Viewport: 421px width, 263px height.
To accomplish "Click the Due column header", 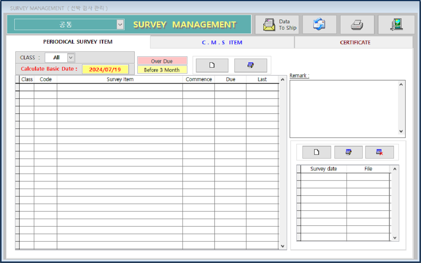I will (230, 79).
